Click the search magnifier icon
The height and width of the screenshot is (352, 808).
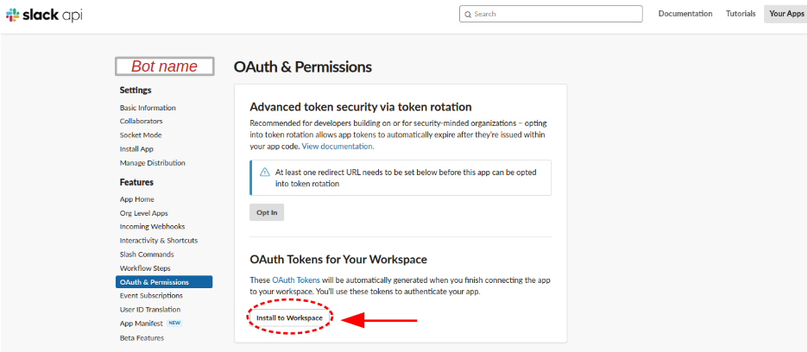[468, 14]
